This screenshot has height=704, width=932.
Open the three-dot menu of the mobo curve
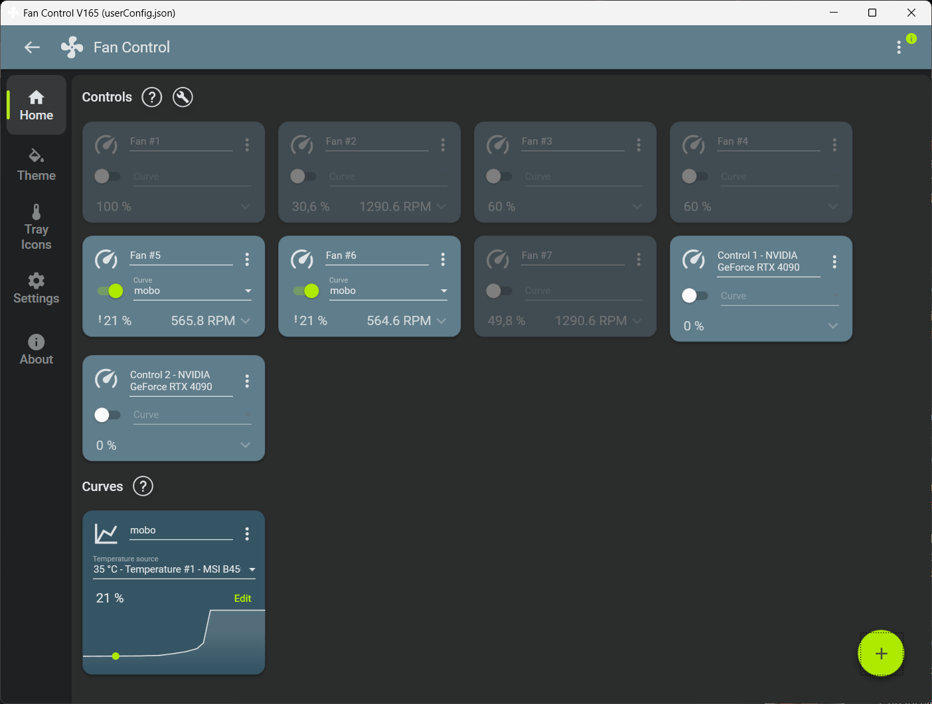click(x=247, y=533)
